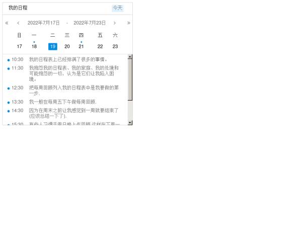Go to previous year double arrow
The height and width of the screenshot is (236, 302).
7,23
